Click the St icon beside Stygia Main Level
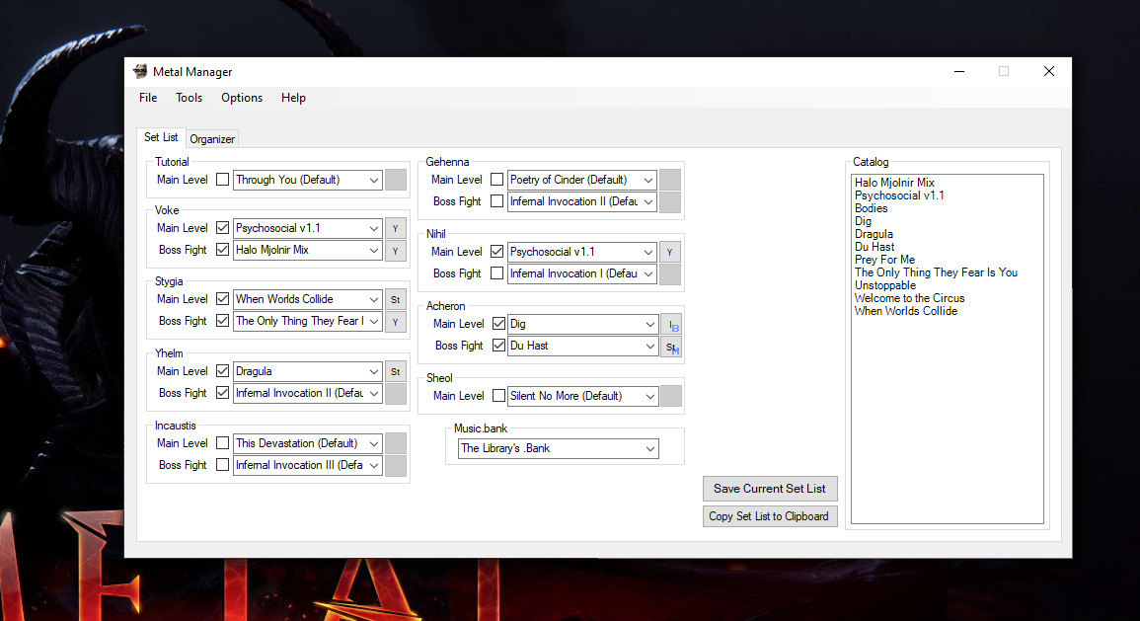Image resolution: width=1140 pixels, height=621 pixels. coord(395,298)
